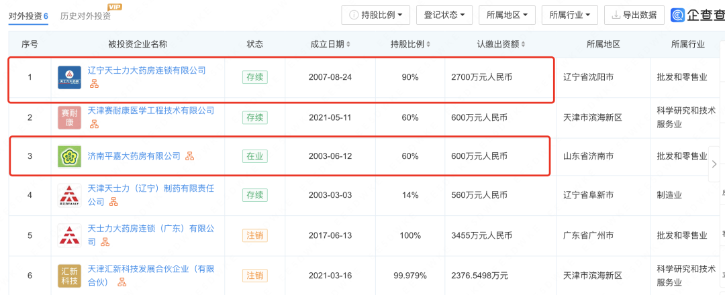Image resolution: width=725 pixels, height=295 pixels.
Task: Open 辽宁天士力大药房连锁有限公司 link
Action: pyautogui.click(x=146, y=70)
